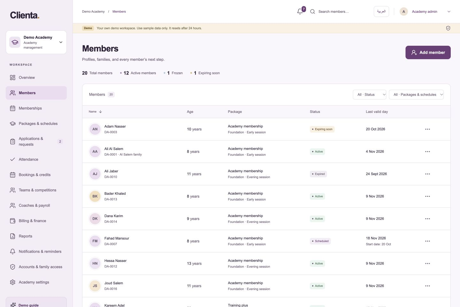Open Memberships in the sidebar
This screenshot has height=307, width=460.
[x=36, y=108]
